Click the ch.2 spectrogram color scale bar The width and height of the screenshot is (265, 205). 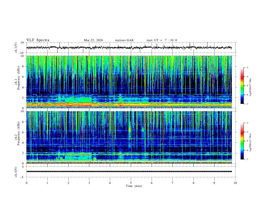(242, 141)
